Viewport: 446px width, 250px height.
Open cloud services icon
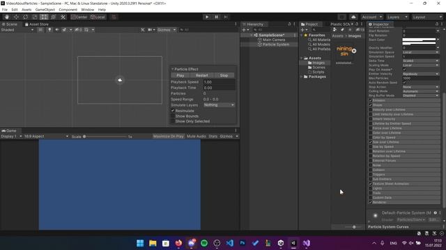tap(353, 17)
